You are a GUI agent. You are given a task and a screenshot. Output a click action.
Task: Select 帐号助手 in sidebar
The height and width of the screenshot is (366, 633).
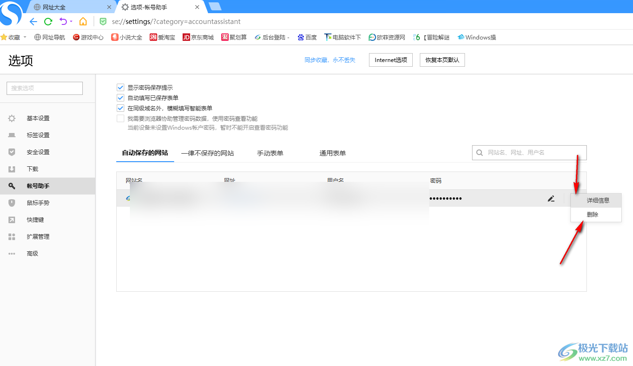click(x=48, y=186)
